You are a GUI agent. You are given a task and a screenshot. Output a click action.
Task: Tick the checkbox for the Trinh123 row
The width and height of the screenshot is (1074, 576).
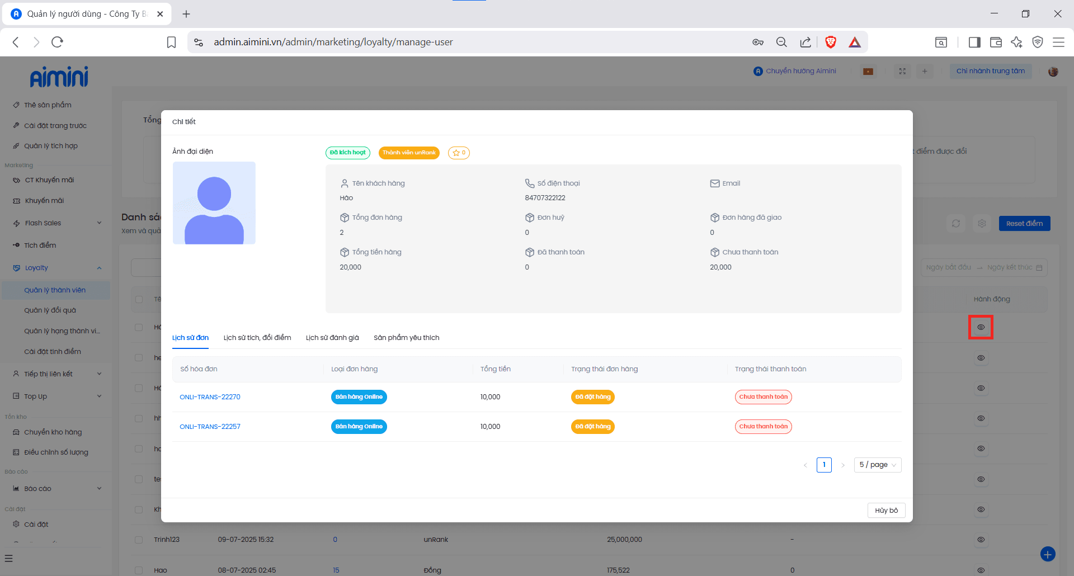point(139,540)
